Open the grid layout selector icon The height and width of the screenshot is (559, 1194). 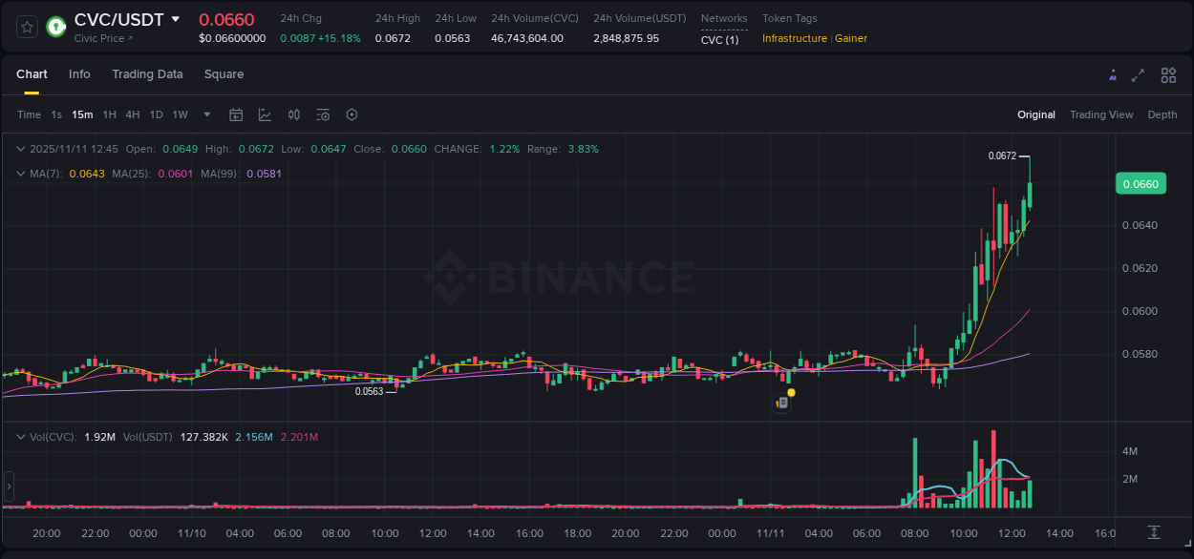(x=1168, y=74)
